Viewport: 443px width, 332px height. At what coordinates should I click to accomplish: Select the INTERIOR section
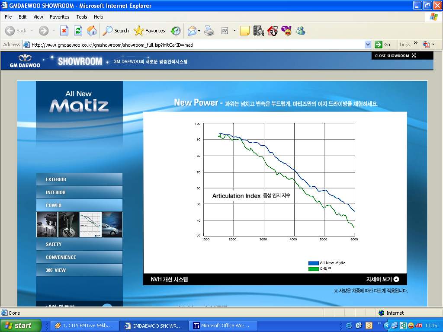click(x=80, y=192)
